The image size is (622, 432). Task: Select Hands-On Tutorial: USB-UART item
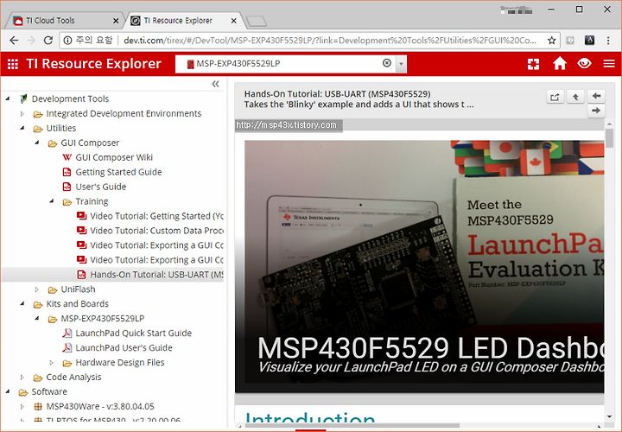click(x=156, y=275)
